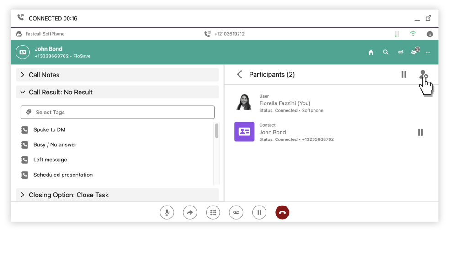Minimize the softphone window
The width and height of the screenshot is (468, 268).
417,20
